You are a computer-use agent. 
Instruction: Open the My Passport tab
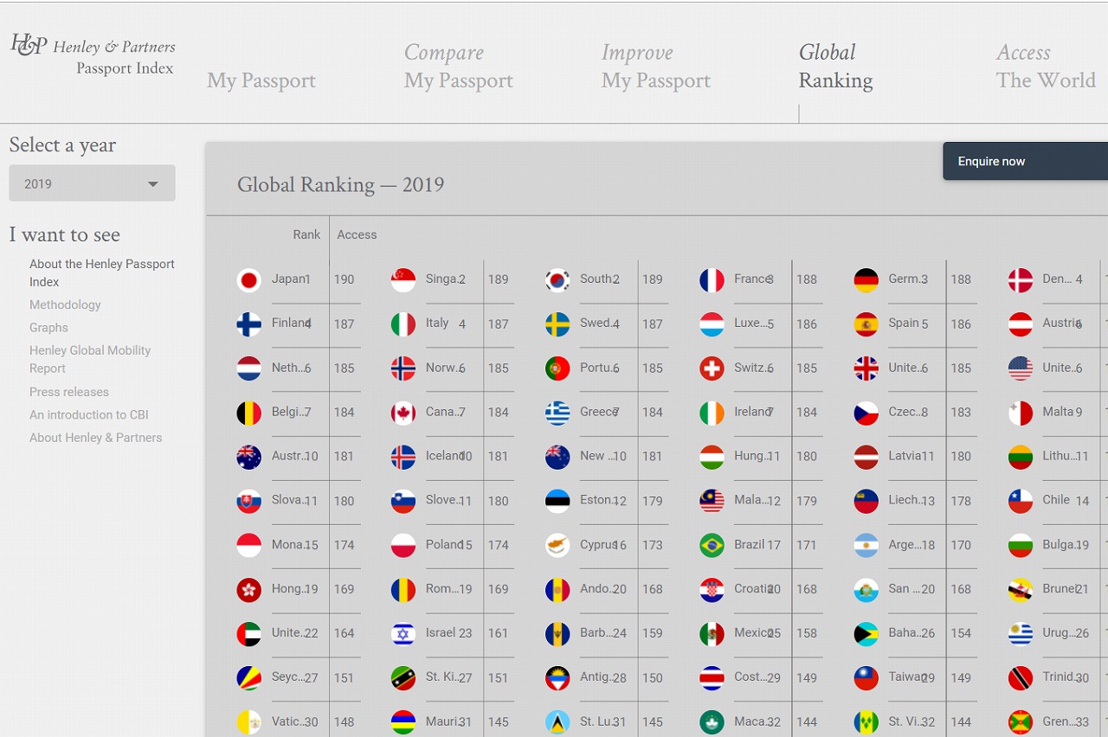(x=261, y=80)
